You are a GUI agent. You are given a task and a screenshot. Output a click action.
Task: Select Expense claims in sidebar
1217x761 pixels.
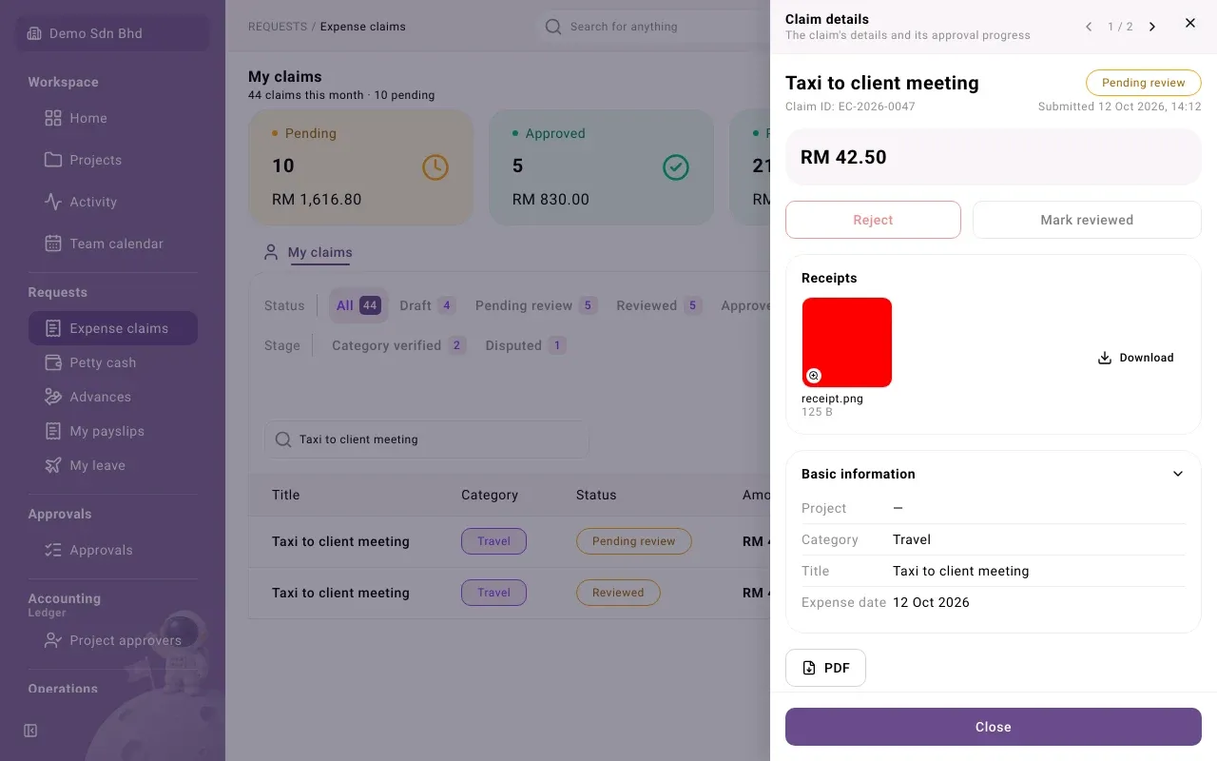pyautogui.click(x=113, y=328)
